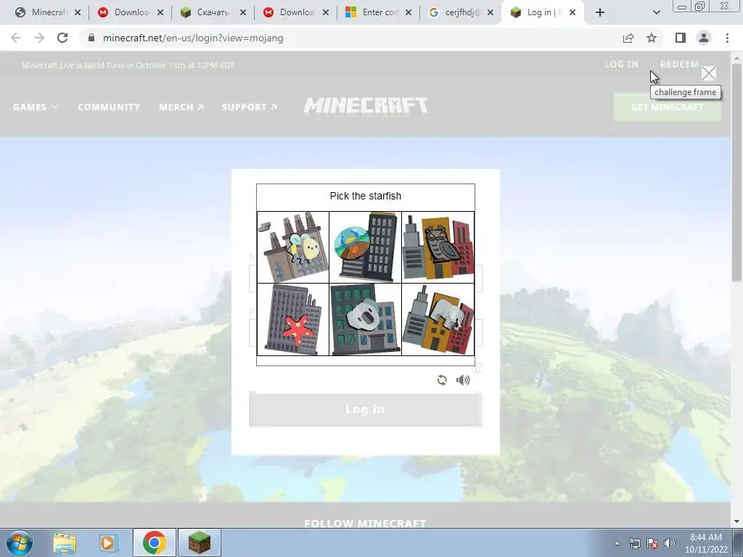Bookmark this page with star icon
The image size is (743, 557).
[652, 38]
